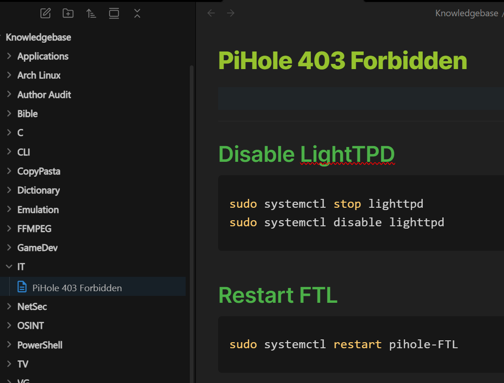The width and height of the screenshot is (504, 383).
Task: Click the Emulation folder name
Action: coord(38,210)
